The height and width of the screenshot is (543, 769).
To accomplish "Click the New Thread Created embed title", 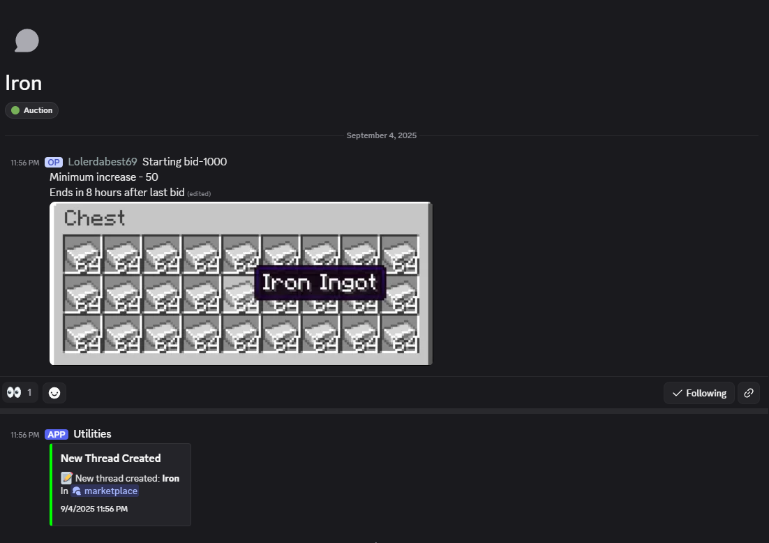I will (x=110, y=459).
